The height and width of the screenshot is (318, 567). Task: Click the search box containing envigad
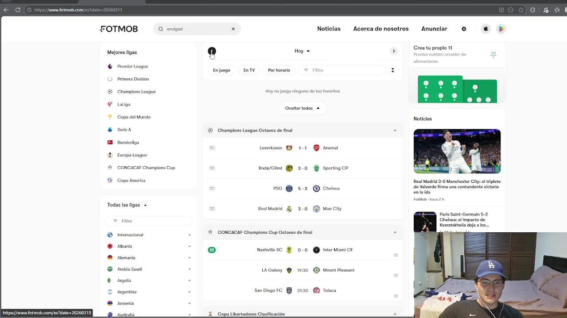tap(197, 29)
